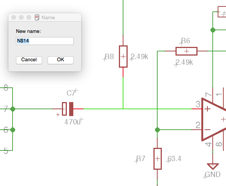Click junction dot at top right net
The image size is (226, 186).
coord(213,30)
